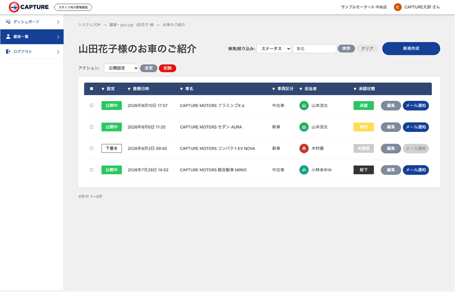Sort by 登録日時 column header

(138, 89)
